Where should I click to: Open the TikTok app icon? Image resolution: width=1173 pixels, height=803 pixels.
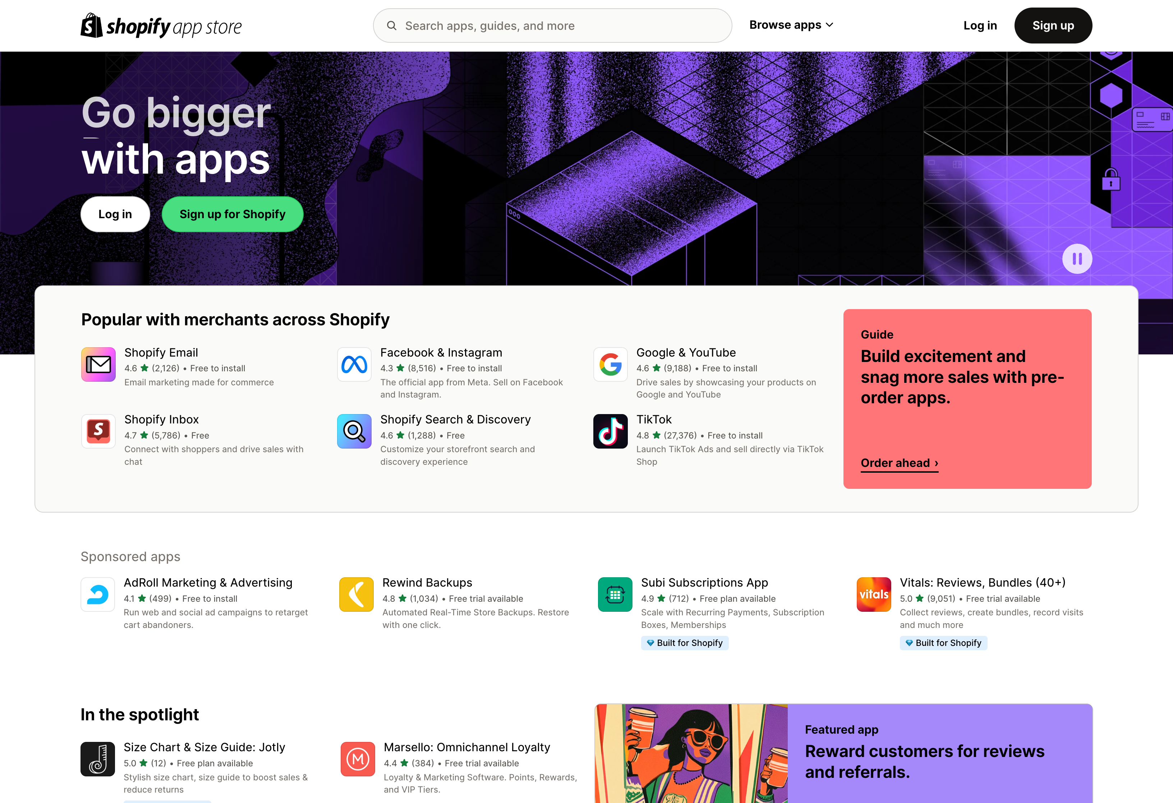coord(610,432)
